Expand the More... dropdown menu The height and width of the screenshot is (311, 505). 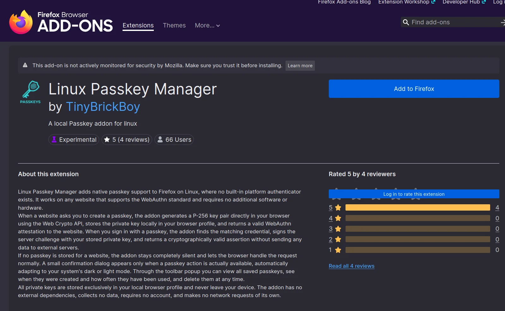pos(207,25)
